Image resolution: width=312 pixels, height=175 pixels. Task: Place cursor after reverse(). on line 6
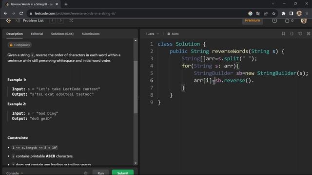point(254,81)
